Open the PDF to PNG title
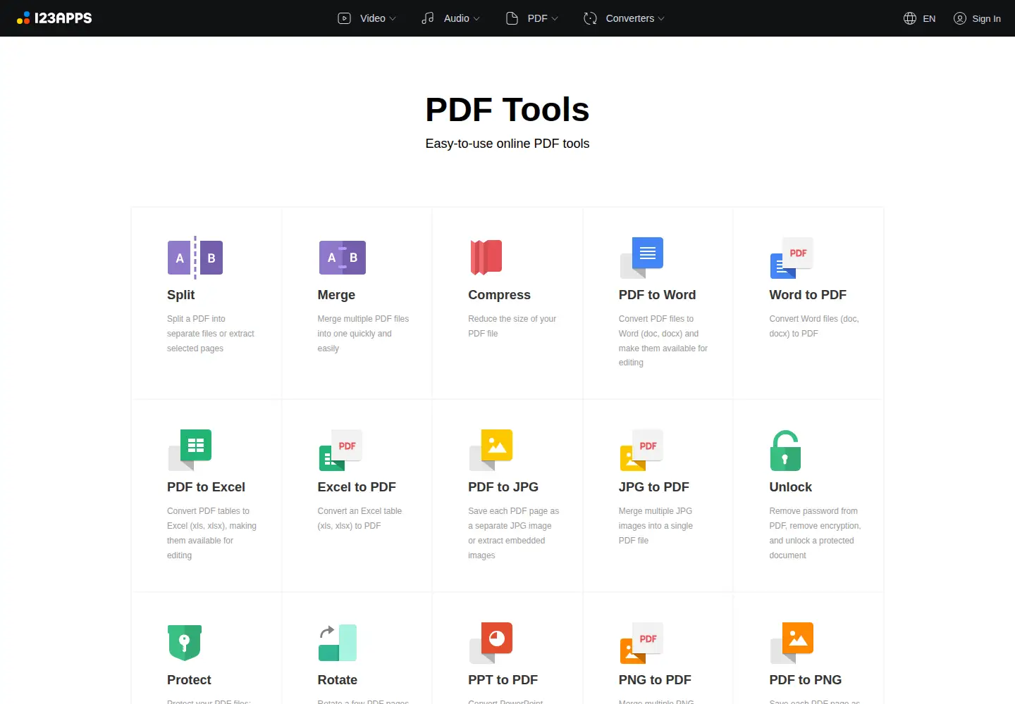 click(x=805, y=680)
